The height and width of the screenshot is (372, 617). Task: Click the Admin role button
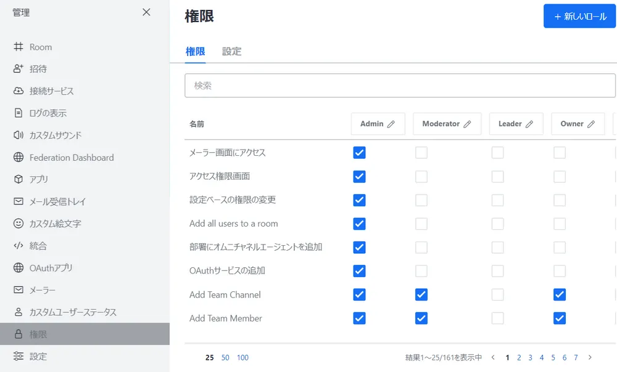coord(378,124)
